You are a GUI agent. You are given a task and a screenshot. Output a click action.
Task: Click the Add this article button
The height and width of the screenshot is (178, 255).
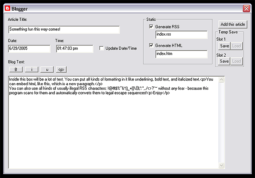pos(232,25)
